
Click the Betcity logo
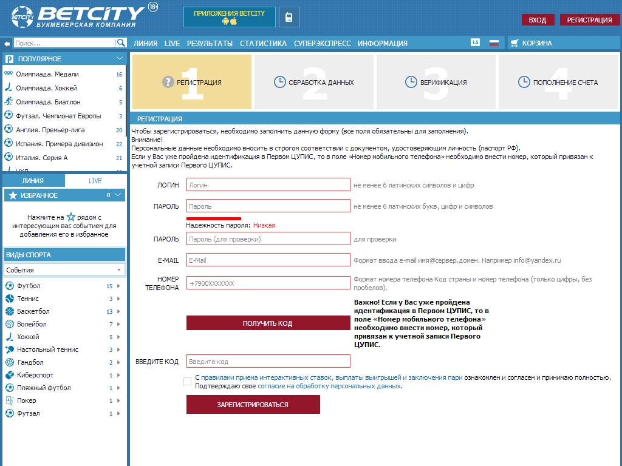pyautogui.click(x=78, y=18)
